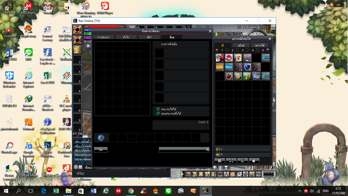The image size is (348, 196).
Task: Click the list icon below inventory currency
Action: [x=220, y=161]
